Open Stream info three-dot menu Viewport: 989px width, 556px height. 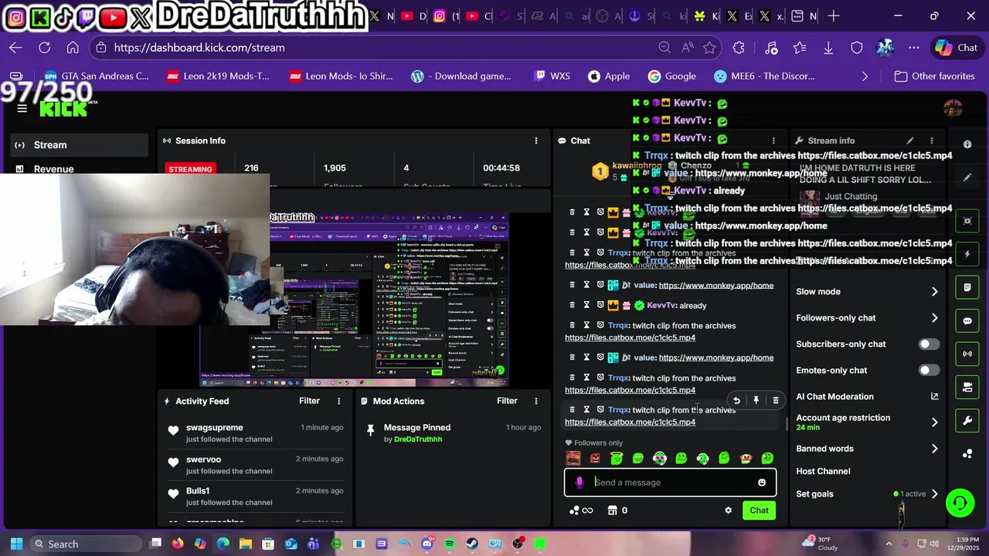(x=932, y=141)
